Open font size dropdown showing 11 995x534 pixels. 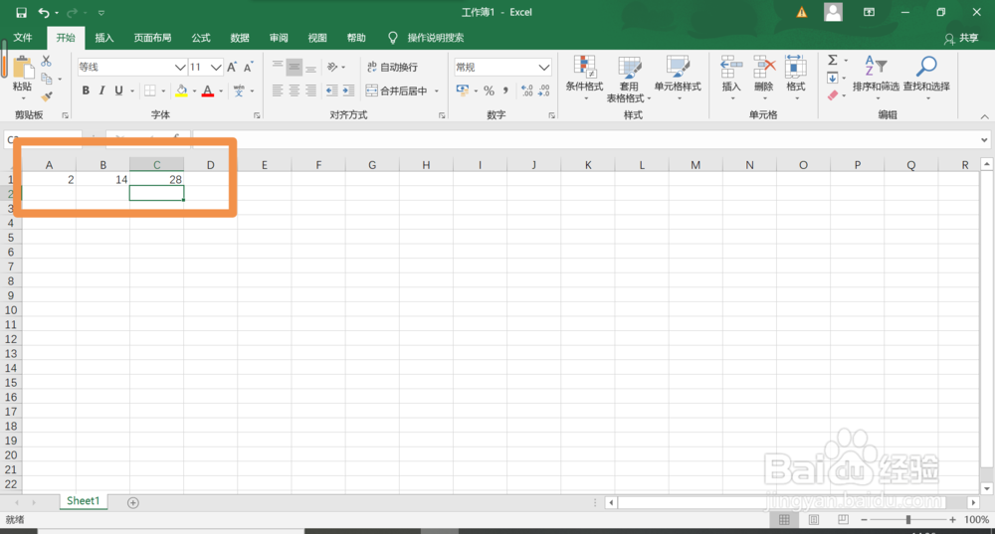pos(216,68)
